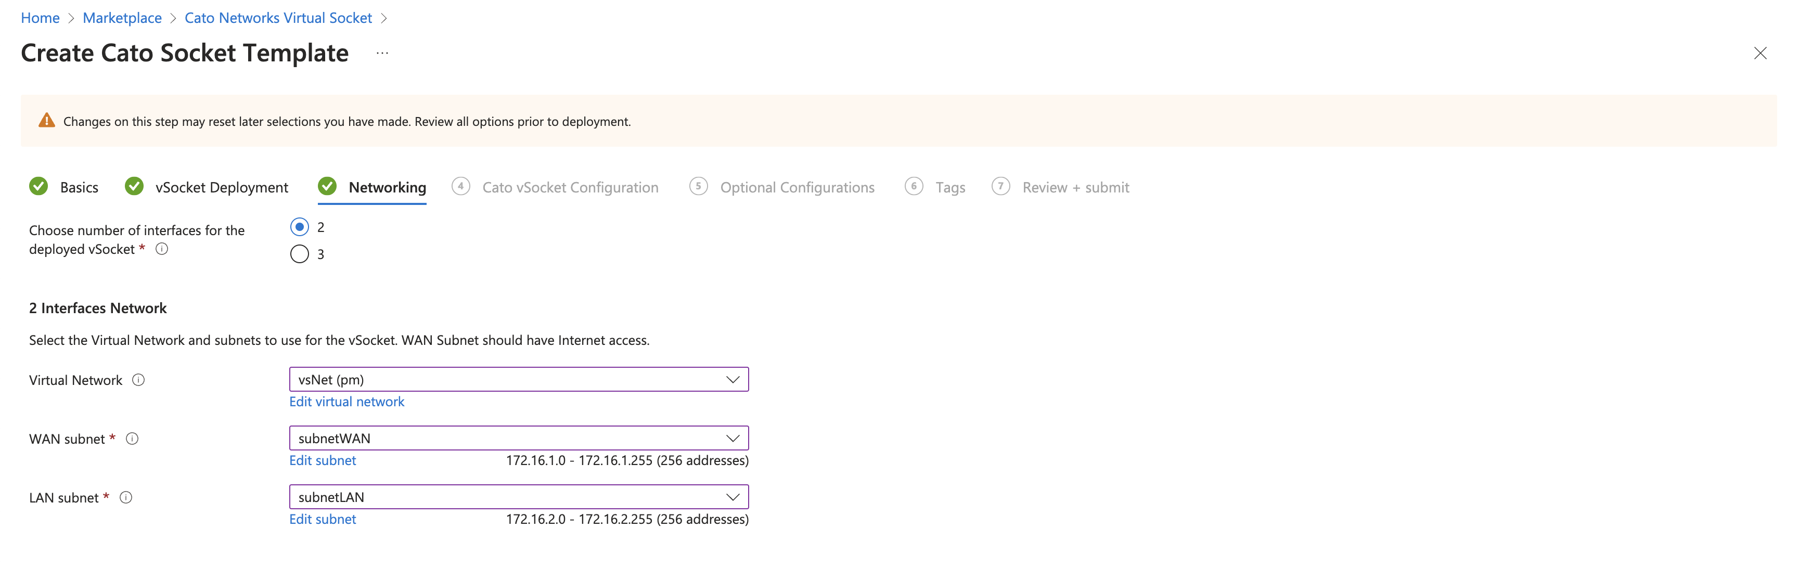Image resolution: width=1798 pixels, height=567 pixels.
Task: Close the Create Cato Socket Template pane
Action: pos(1760,53)
